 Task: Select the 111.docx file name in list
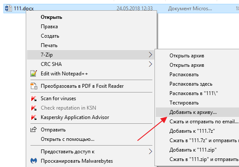point(24,9)
